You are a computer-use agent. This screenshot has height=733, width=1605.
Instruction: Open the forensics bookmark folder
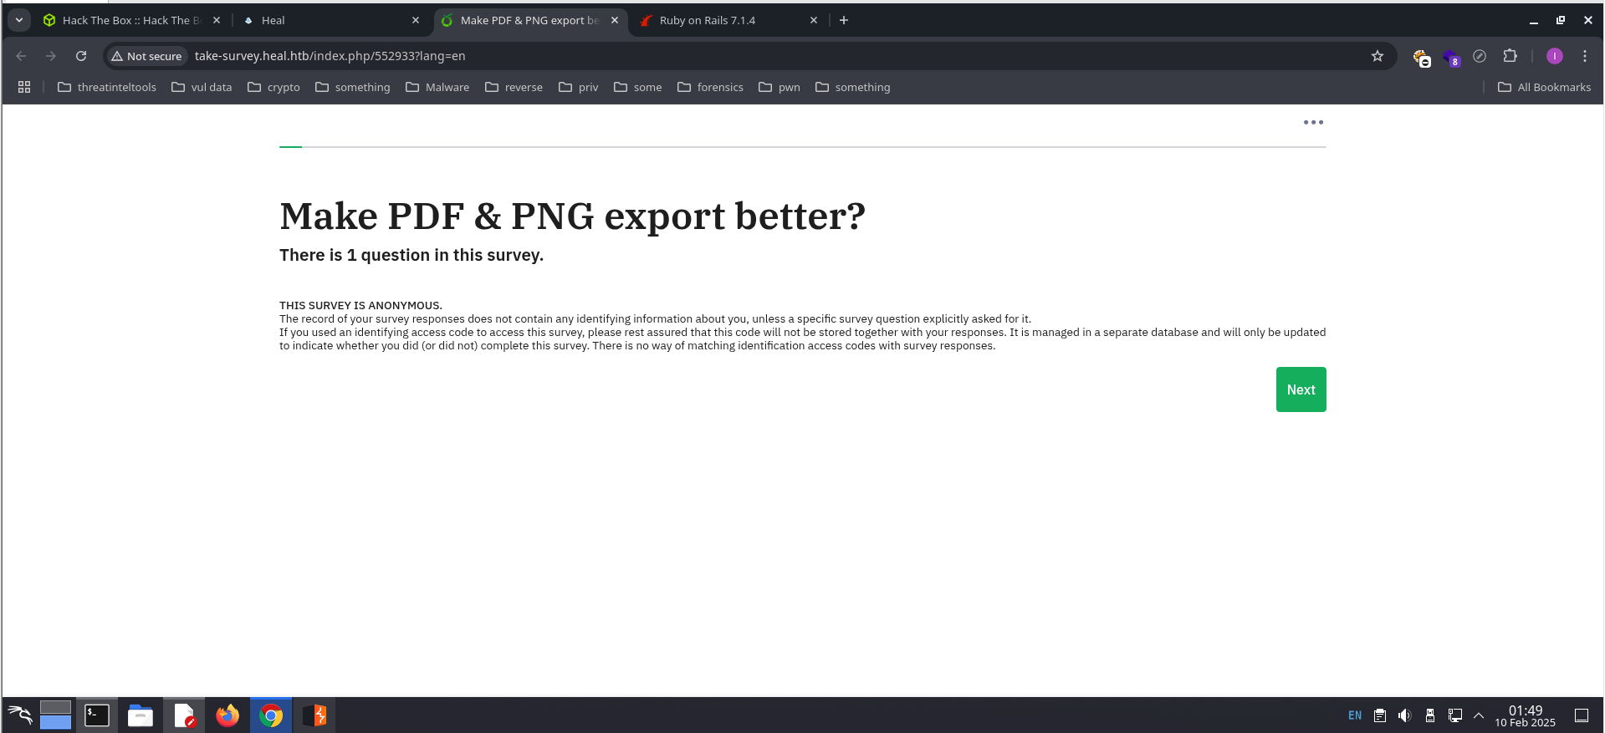point(710,87)
